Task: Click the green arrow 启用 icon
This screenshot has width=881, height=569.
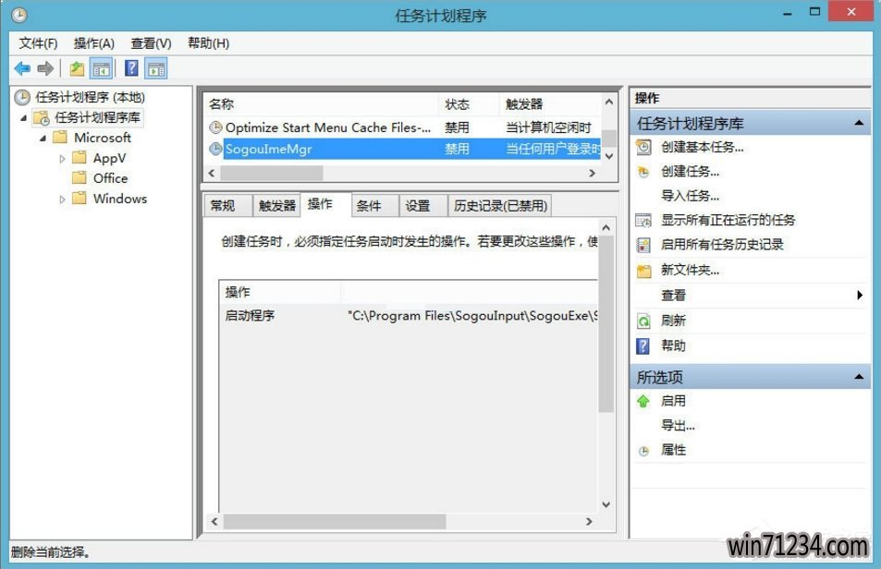Action: click(643, 401)
